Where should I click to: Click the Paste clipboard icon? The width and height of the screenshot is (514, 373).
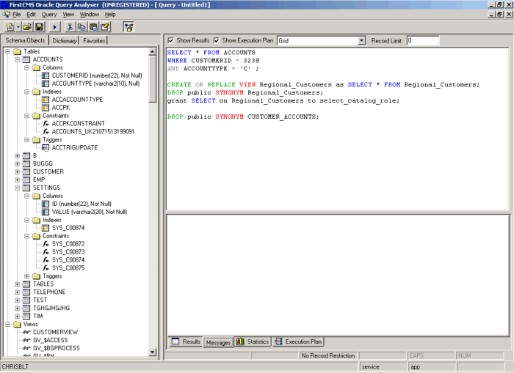click(93, 27)
